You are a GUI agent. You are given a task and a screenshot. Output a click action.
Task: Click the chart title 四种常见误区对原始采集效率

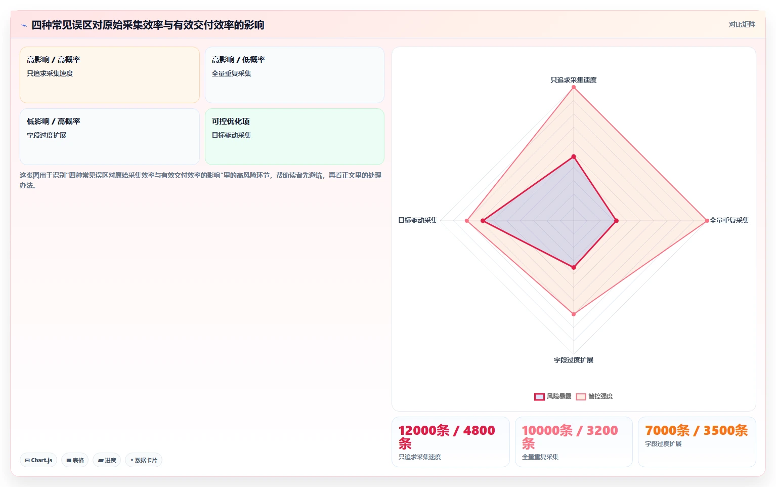pos(148,25)
